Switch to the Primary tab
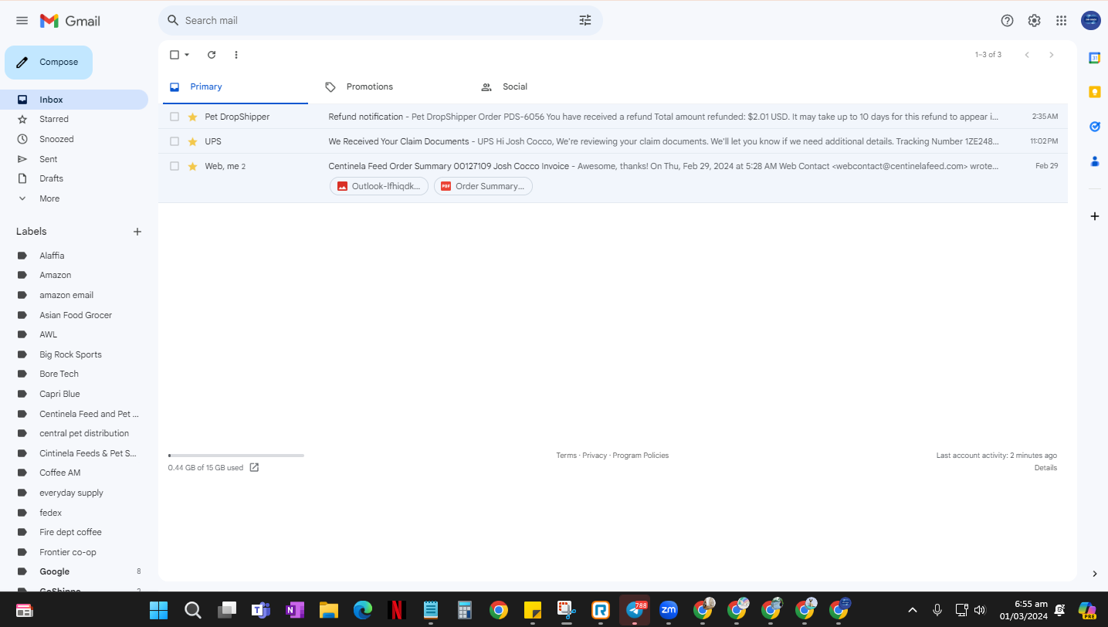The width and height of the screenshot is (1108, 627). point(234,87)
